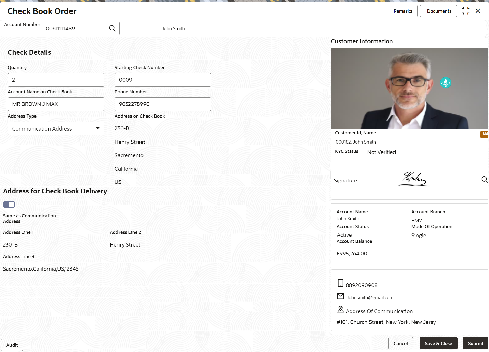Viewport: 489px width, 352px height.
Task: Click the location pin icon for Address Of Communication
Action: point(340,309)
